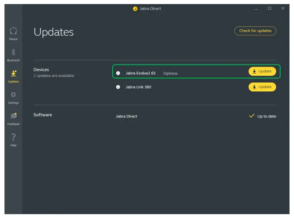
Task: Minimize the Jabra Direct window
Action: (256, 9)
